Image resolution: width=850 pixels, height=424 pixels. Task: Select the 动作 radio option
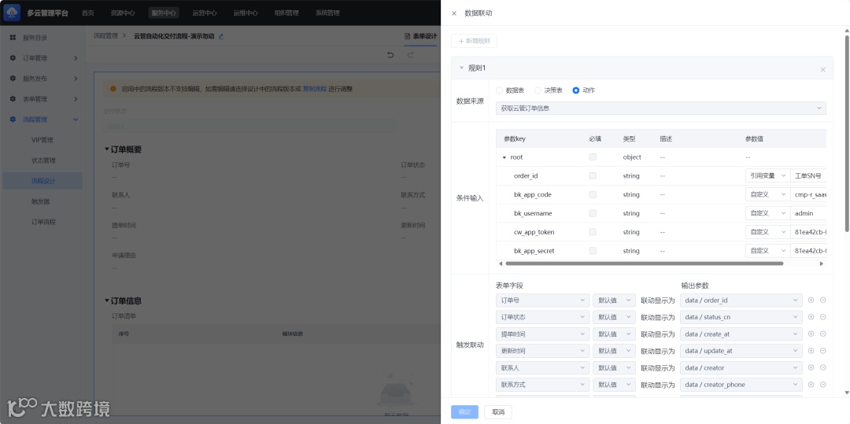[x=575, y=90]
